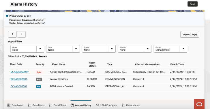Click the Major severity badge
Screen dimensions: 210x109
pyautogui.click(x=39, y=72)
